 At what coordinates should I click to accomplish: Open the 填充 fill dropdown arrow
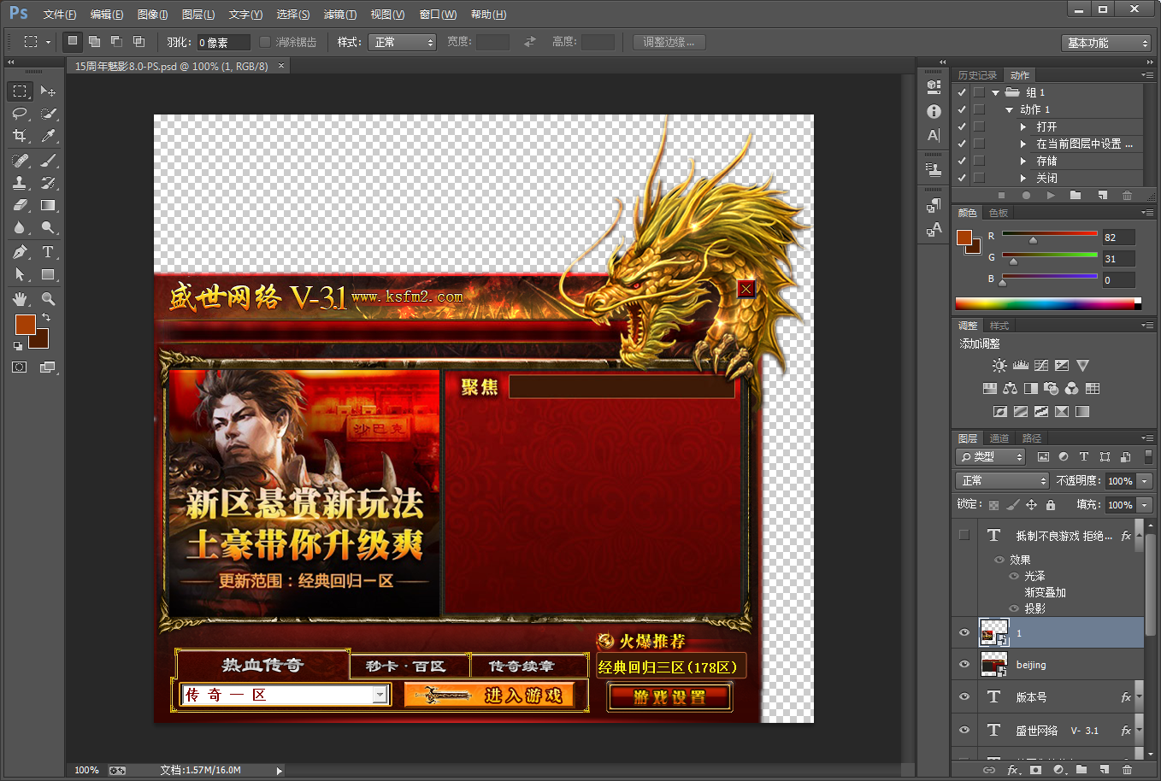tap(1146, 505)
